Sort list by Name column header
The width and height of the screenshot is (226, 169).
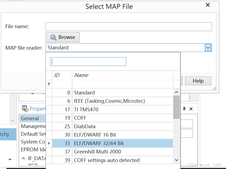pos(123,75)
